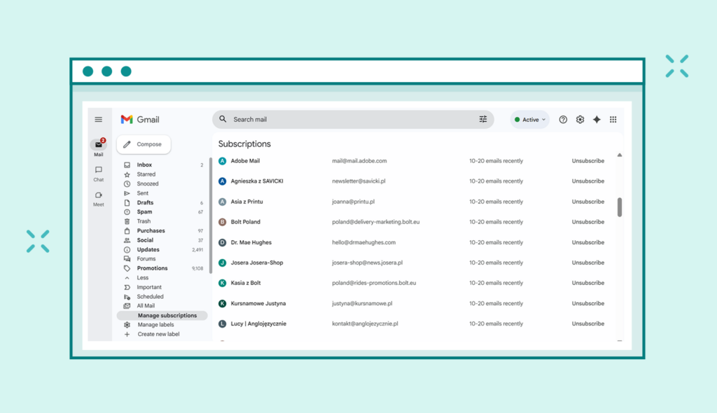Unsubscribe from Asia z Printu
Viewport: 717px width, 413px height.
(x=588, y=202)
